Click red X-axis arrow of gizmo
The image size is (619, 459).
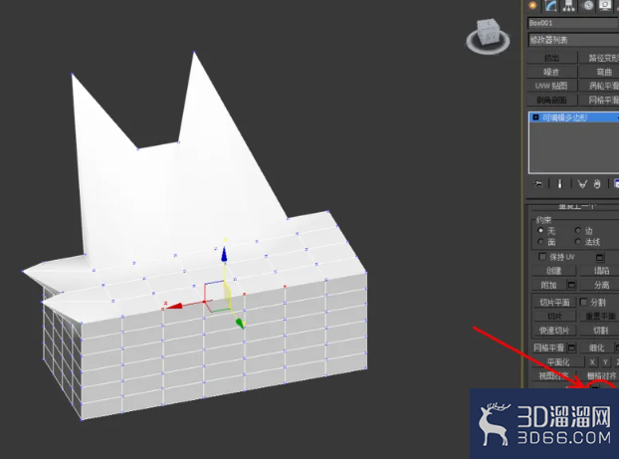coord(174,306)
